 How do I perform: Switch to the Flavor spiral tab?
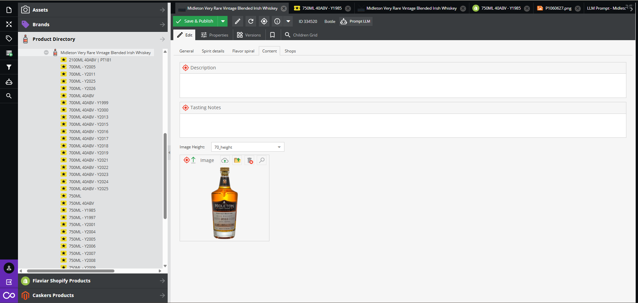(243, 51)
